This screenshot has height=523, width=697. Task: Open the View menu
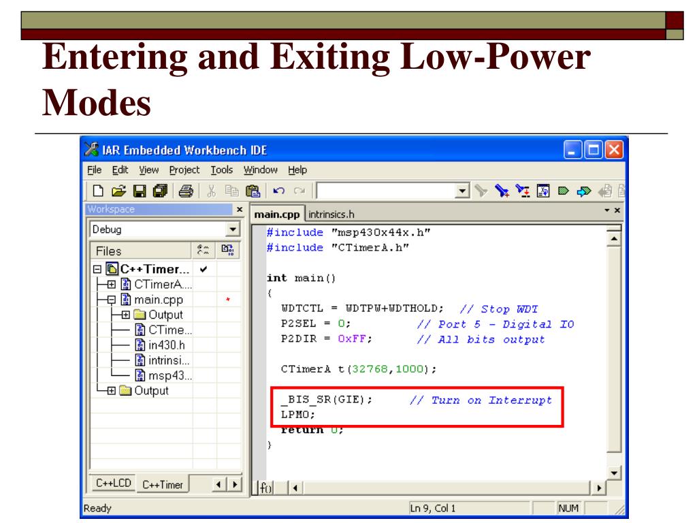pyautogui.click(x=148, y=170)
